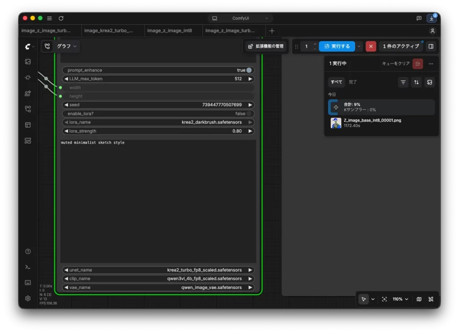Screen dimensions: 459x333
Task: Click the reload icon in title bar
Action: pos(61,18)
